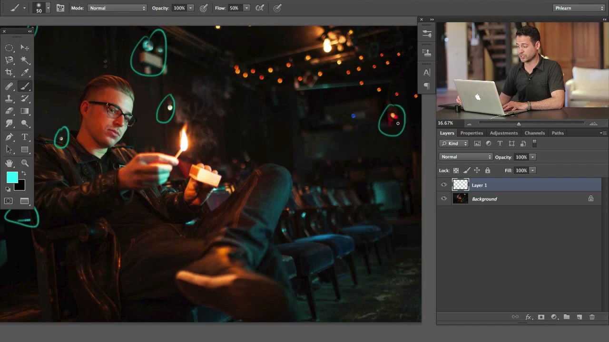Pick the Polygonal Lasso tool
The height and width of the screenshot is (342, 609).
point(9,60)
